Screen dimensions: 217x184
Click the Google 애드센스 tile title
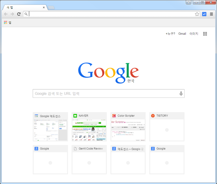point(50,116)
